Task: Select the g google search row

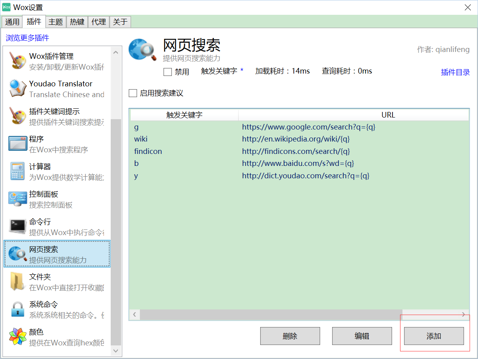Action: tap(299, 127)
